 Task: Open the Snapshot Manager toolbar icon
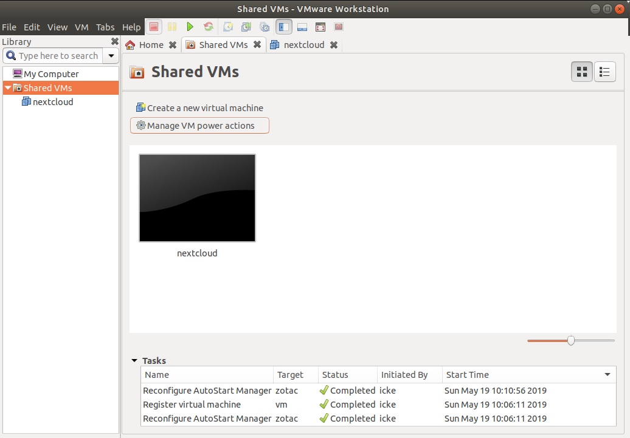pos(265,27)
